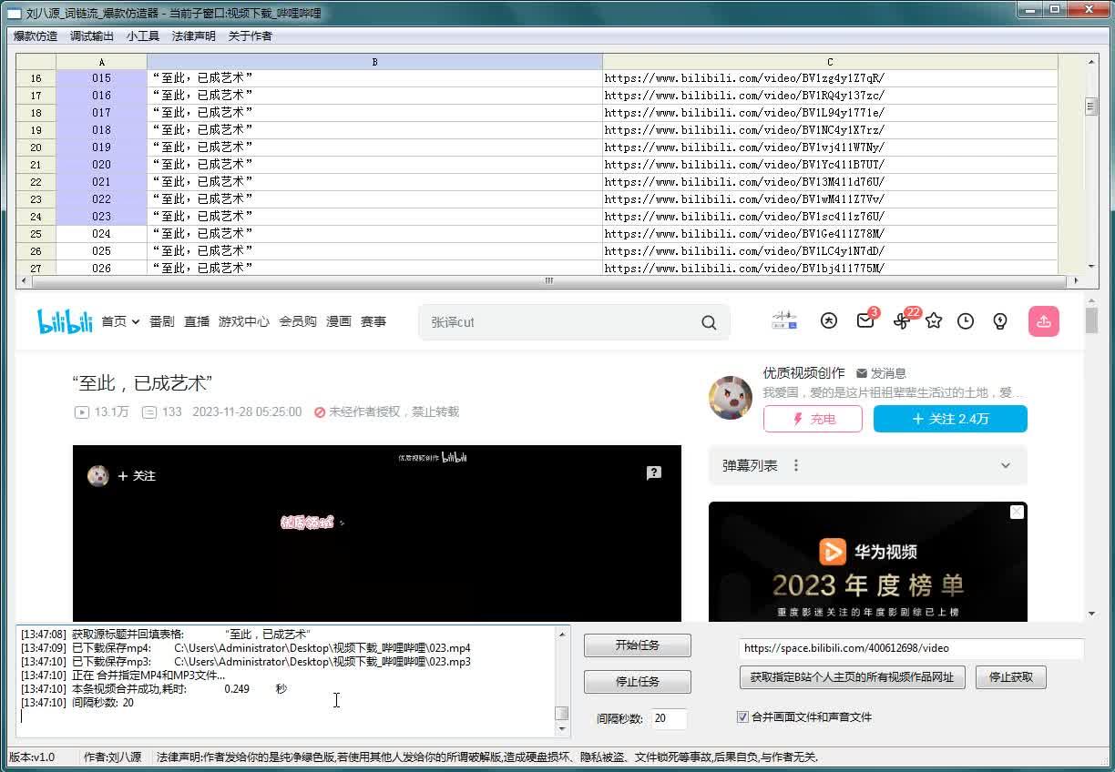Click the 开始任务 button
Viewport: 1115px width, 772px height.
[x=638, y=645]
